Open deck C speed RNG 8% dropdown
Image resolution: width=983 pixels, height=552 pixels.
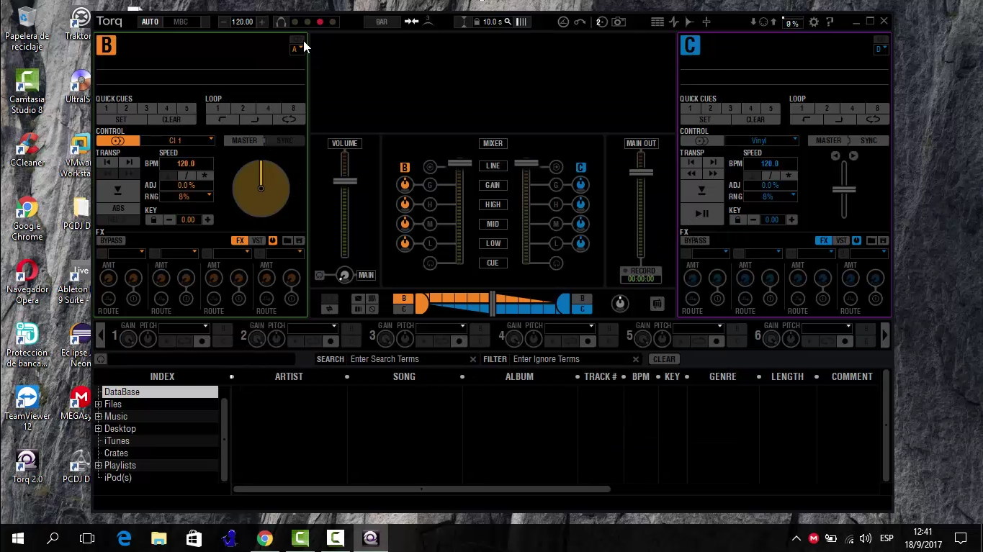pos(771,196)
